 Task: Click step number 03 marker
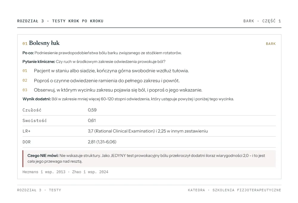25,90
